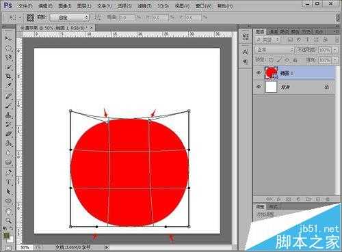Image resolution: width=342 pixels, height=252 pixels.
Task: Open the File (F) menu
Action: (25, 6)
